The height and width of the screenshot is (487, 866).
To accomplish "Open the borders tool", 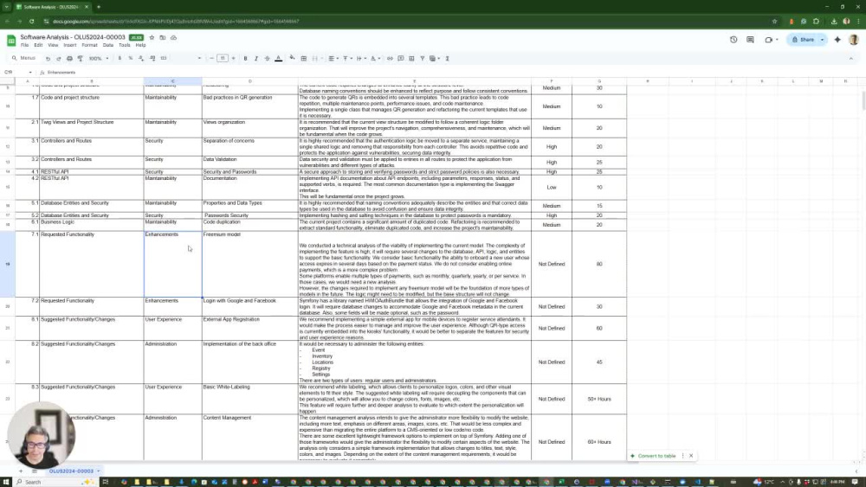I will [x=303, y=59].
